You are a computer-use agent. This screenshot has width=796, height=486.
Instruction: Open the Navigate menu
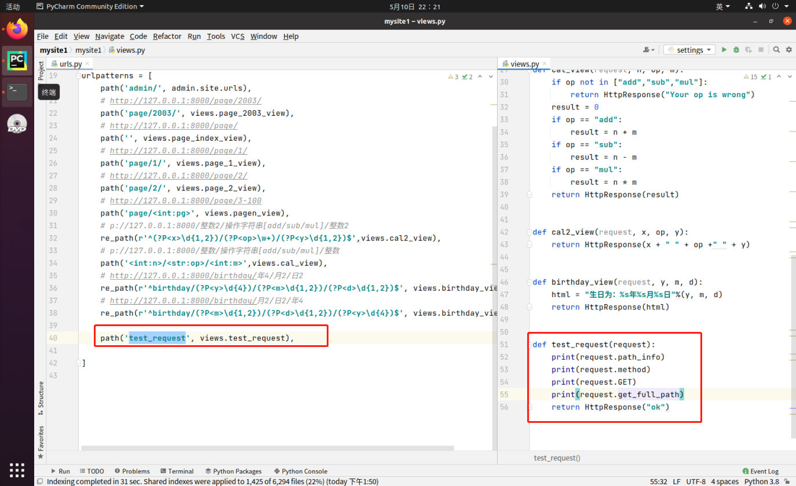(109, 36)
